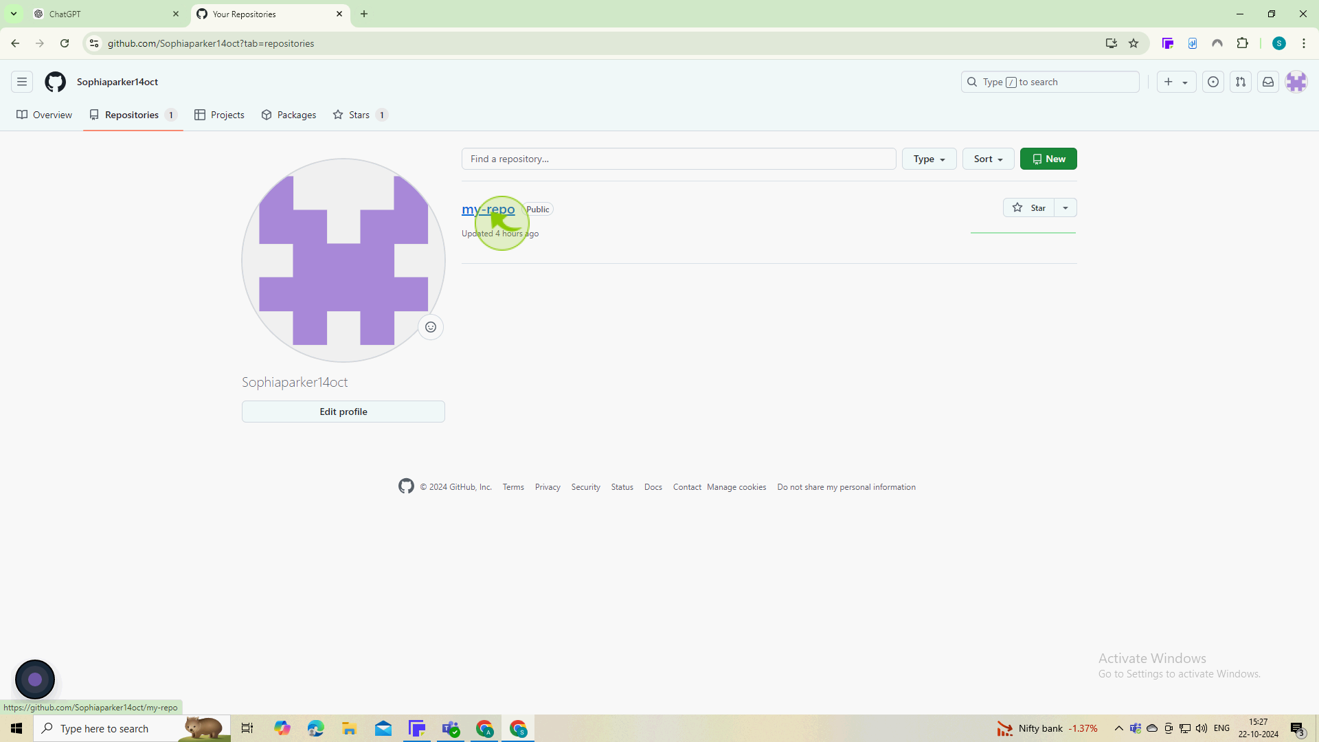Viewport: 1319px width, 742px height.
Task: Open the Terms footer link
Action: [x=513, y=487]
